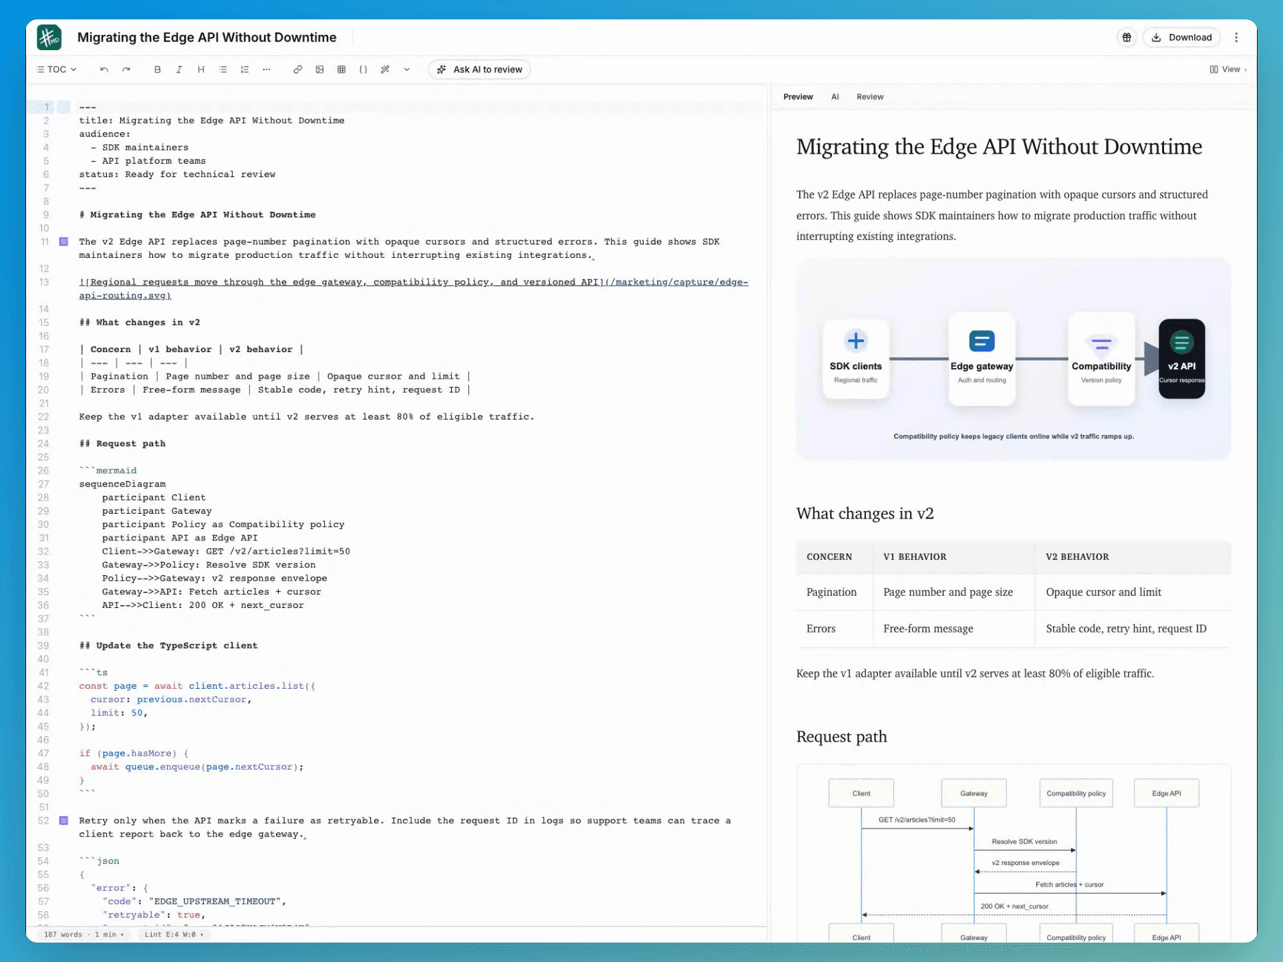Click the '- API platform teams' line

pos(148,161)
